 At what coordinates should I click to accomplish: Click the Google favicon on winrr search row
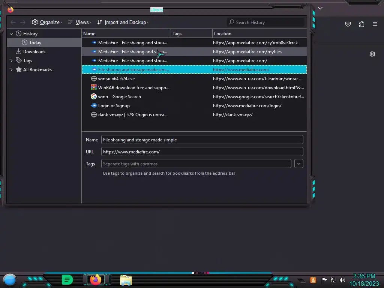(x=93, y=96)
